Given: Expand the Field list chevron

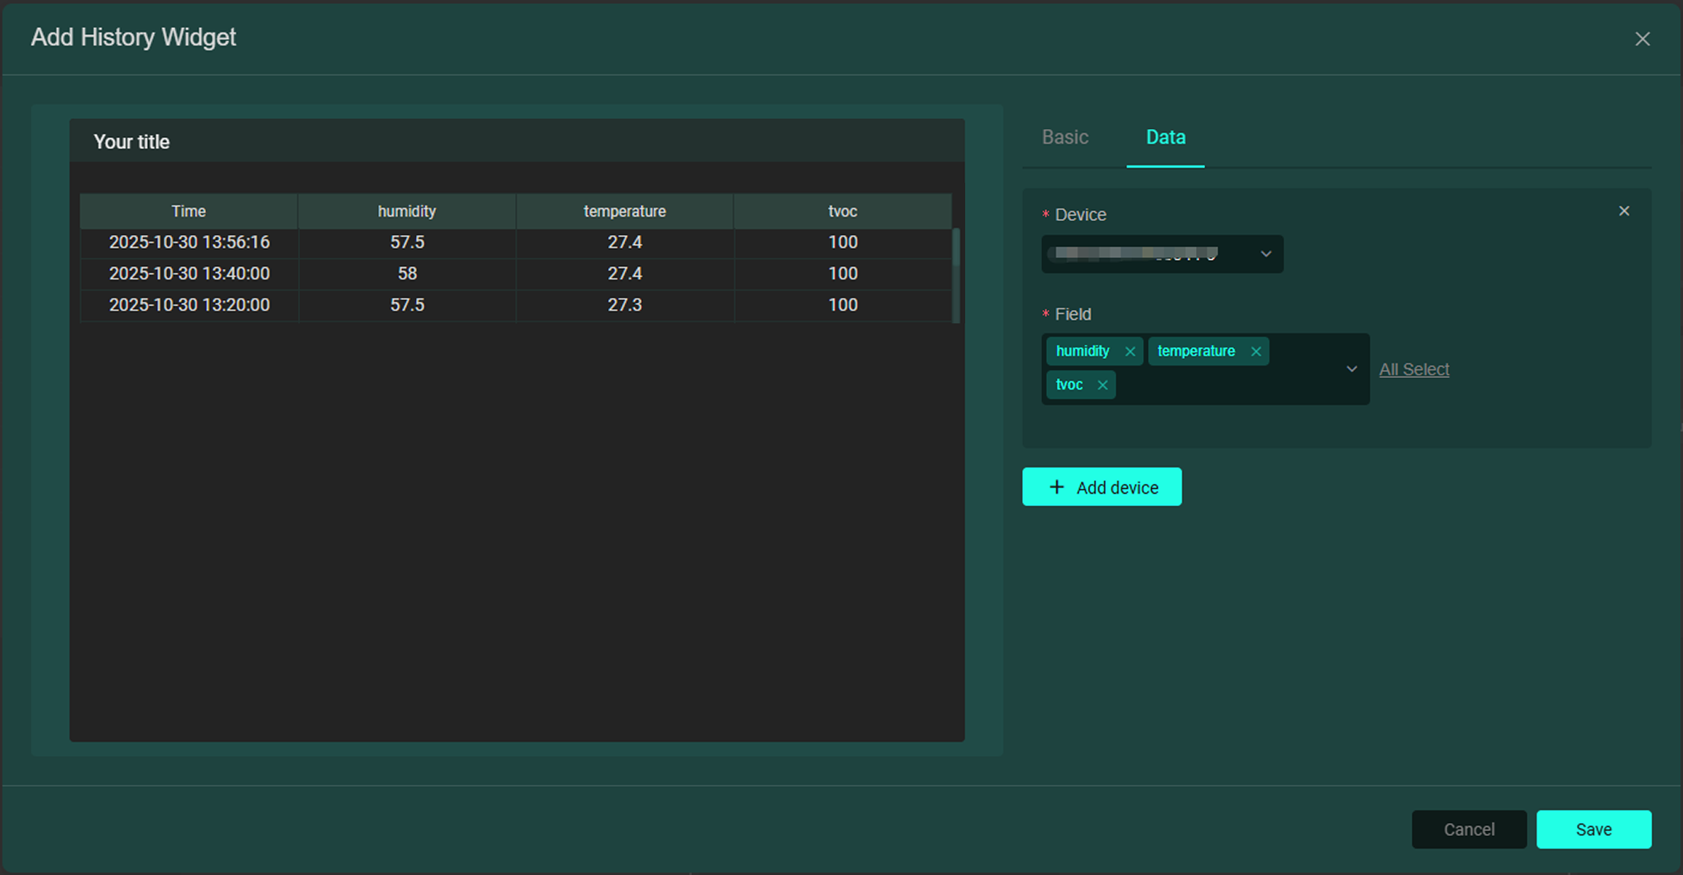Looking at the screenshot, I should (1351, 369).
